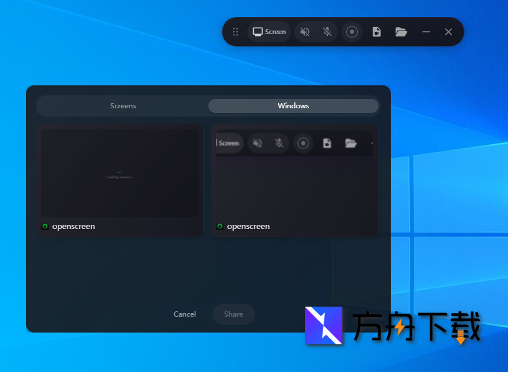
Task: Grab the drag handle dots on the toolbar
Action: 235,32
